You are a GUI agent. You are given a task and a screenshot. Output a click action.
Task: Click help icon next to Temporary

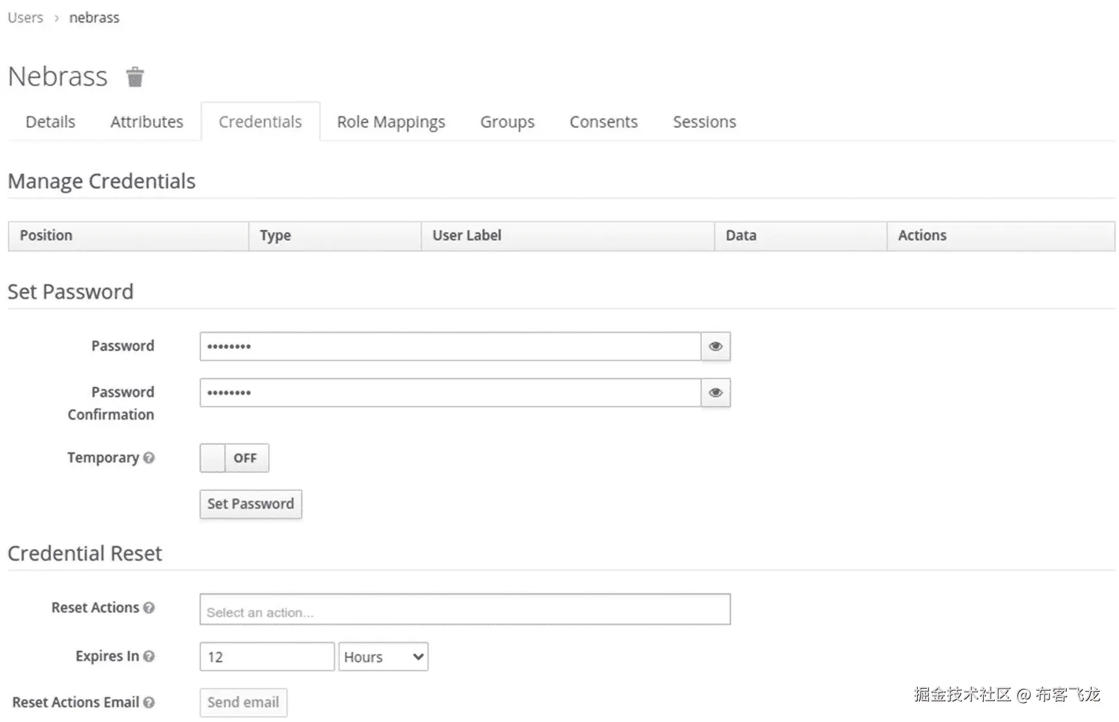coord(149,458)
